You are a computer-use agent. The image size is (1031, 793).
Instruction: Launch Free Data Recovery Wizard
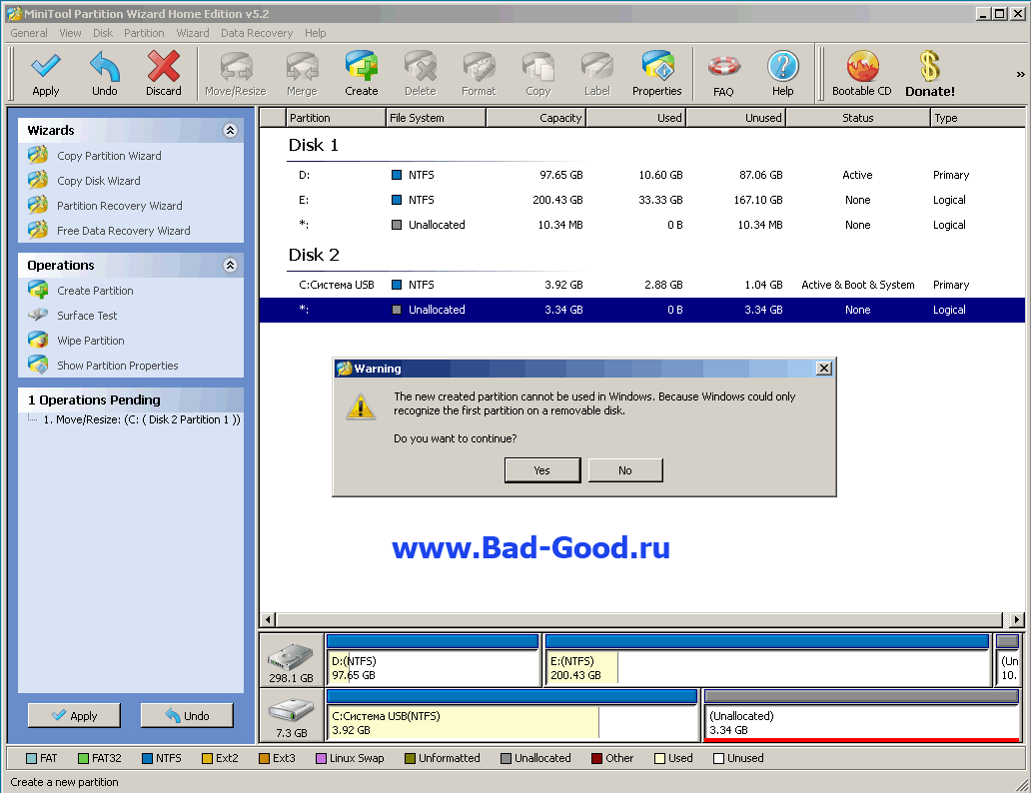[124, 231]
